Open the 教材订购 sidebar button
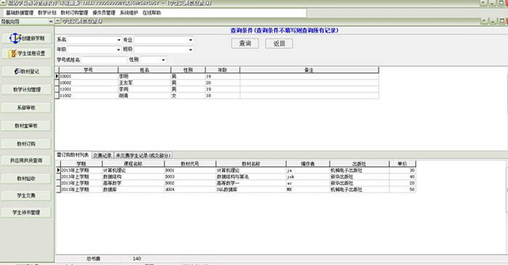The width and height of the screenshot is (508, 265). point(26,144)
